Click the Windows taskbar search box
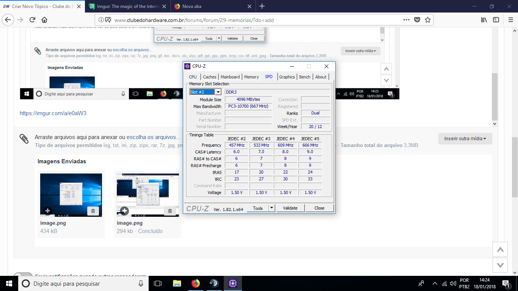This screenshot has width=518, height=291. coord(83,283)
